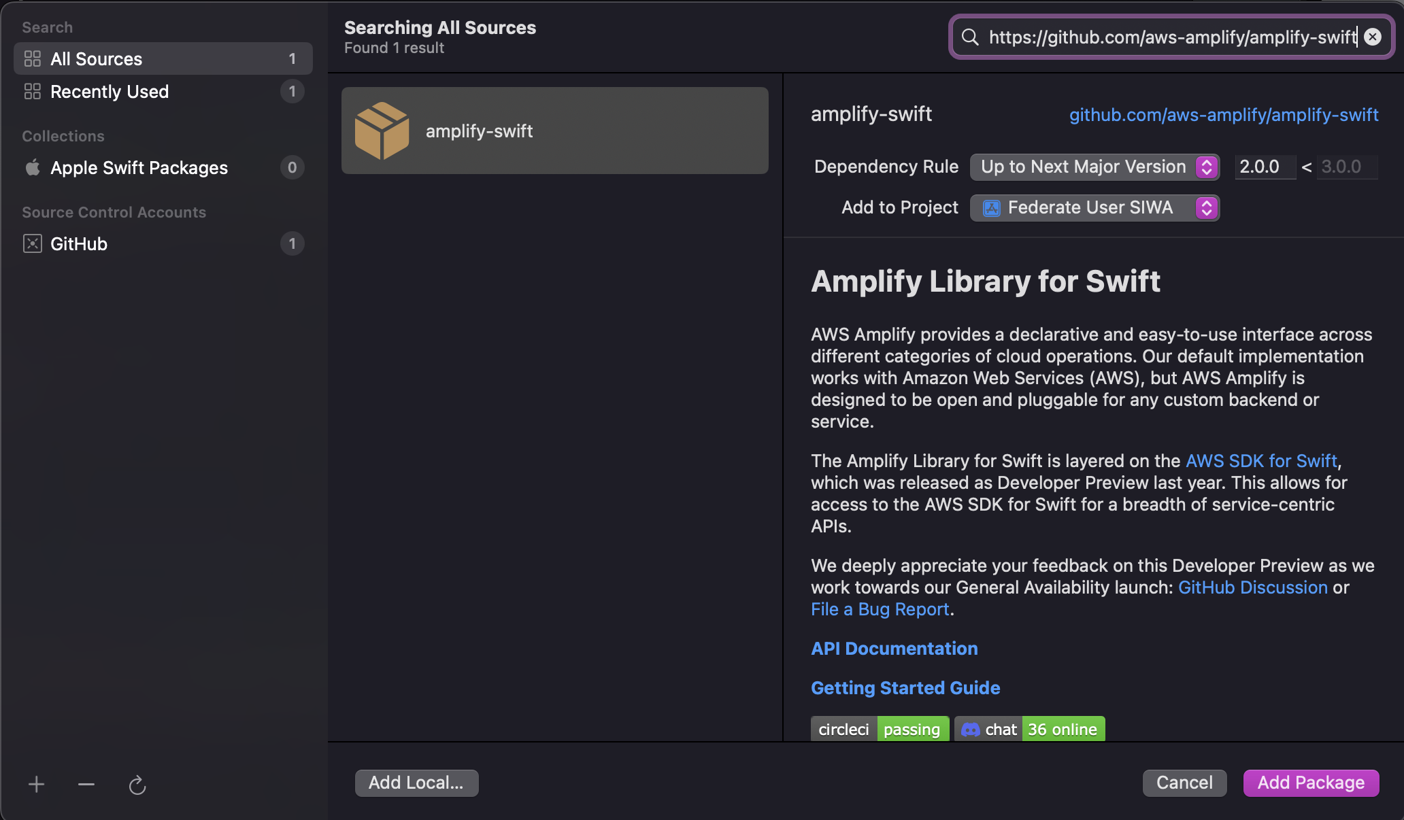This screenshot has height=820, width=1404.
Task: Click the Apple logo beside Apple Swift Packages
Action: (32, 168)
